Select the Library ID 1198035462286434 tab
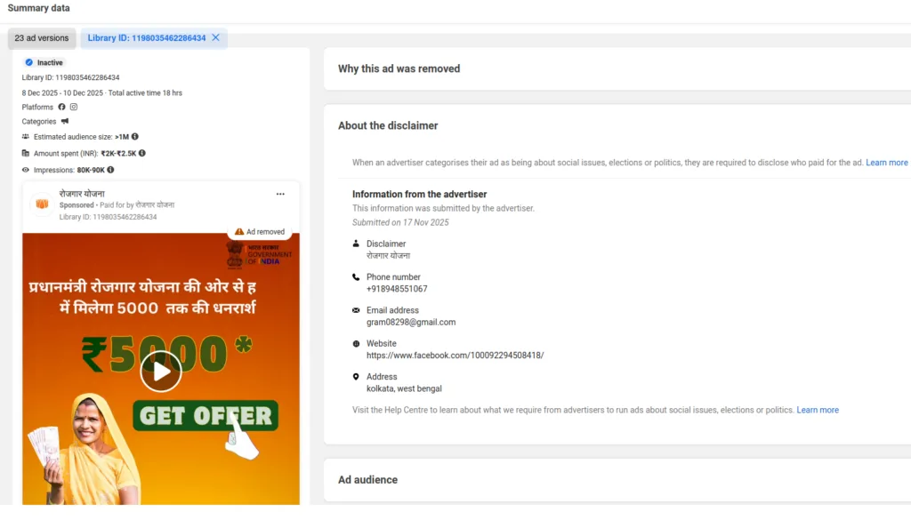The image size is (911, 528). click(147, 38)
